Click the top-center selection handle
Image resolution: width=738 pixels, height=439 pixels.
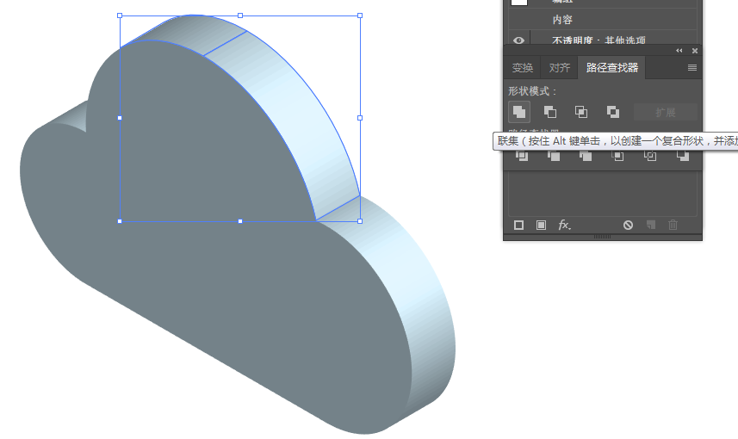(240, 15)
